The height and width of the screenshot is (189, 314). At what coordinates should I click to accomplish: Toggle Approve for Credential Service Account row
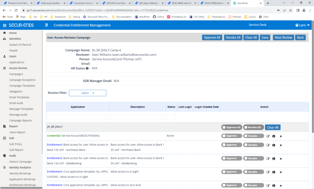(232, 136)
